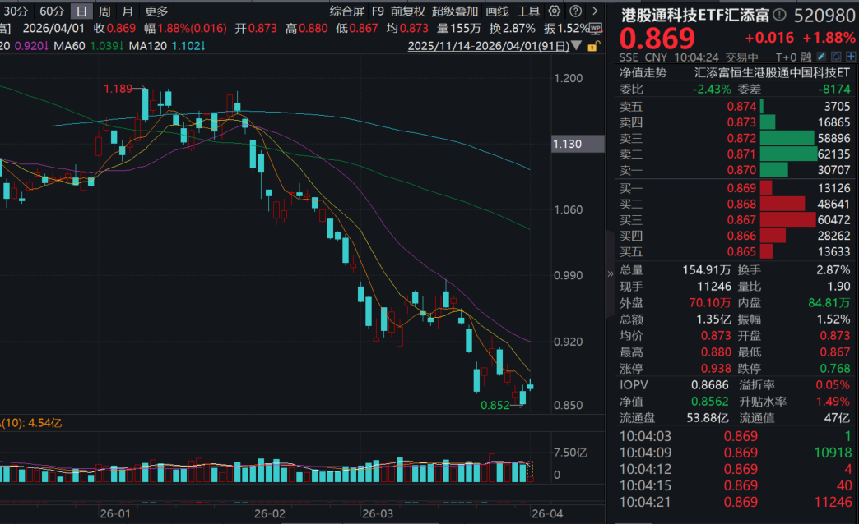Open the chart settings gear icon
Screen dimensions: 859x524
[x=554, y=11]
